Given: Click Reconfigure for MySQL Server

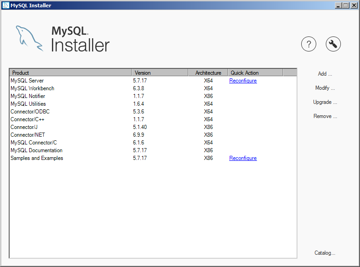Looking at the screenshot, I should (243, 81).
